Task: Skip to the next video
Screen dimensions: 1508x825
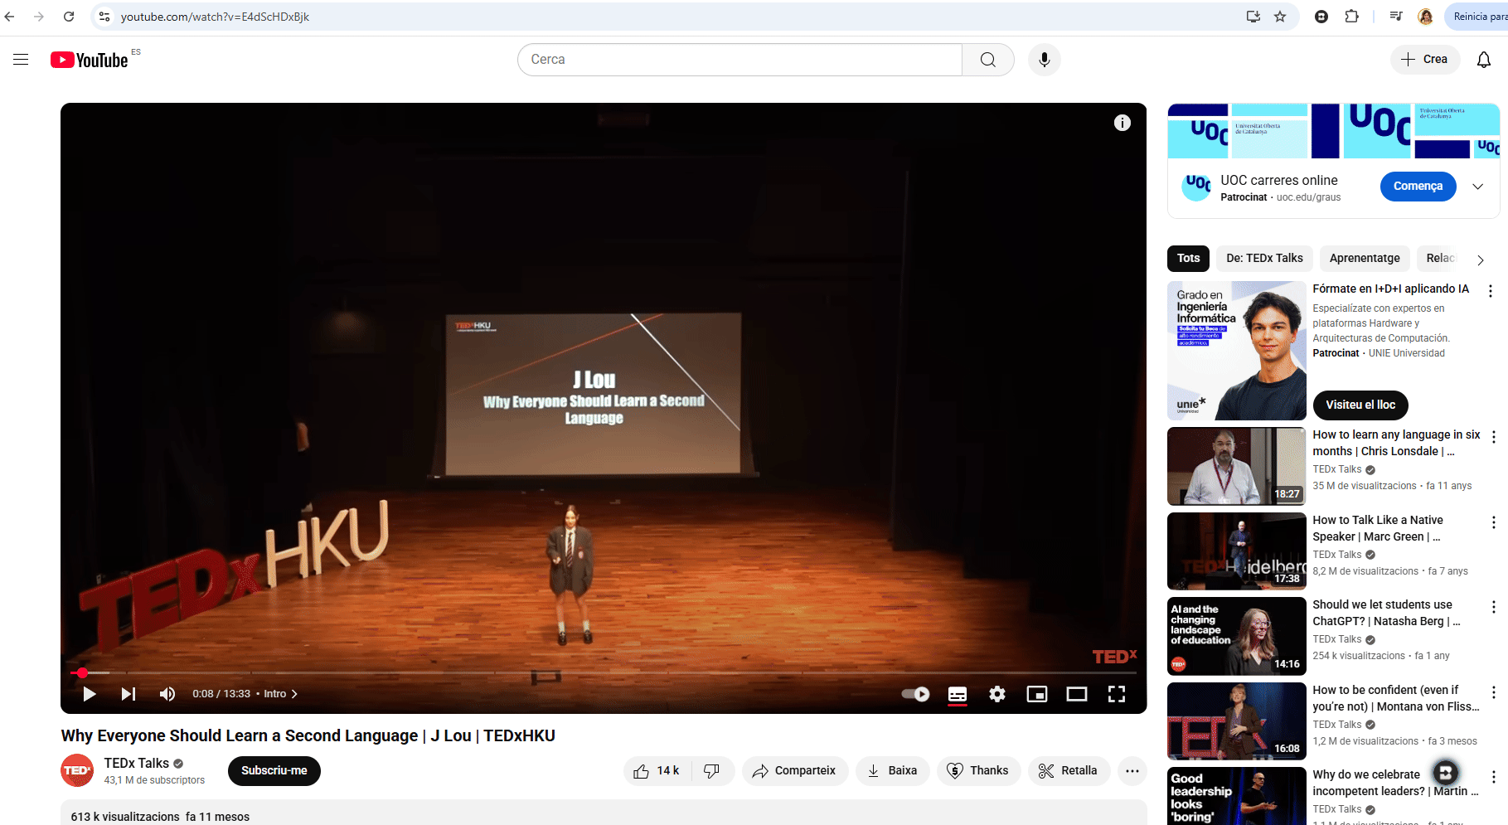Action: coord(128,694)
